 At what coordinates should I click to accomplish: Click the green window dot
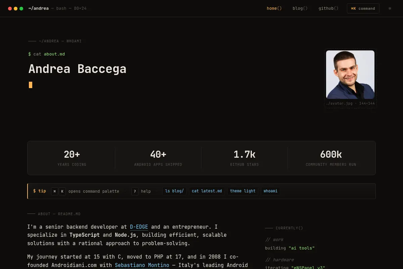(x=21, y=8)
